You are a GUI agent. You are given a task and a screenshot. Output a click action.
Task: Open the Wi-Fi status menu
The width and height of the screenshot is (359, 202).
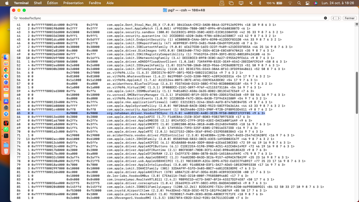(x=290, y=3)
